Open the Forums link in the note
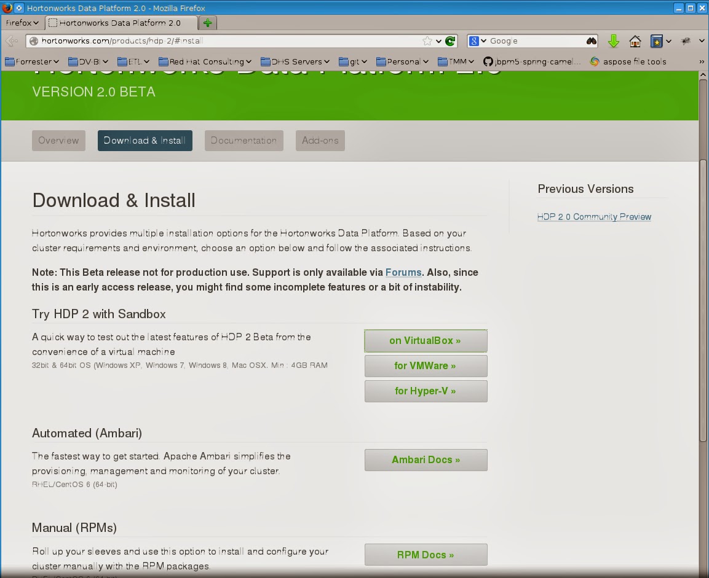 [x=403, y=272]
